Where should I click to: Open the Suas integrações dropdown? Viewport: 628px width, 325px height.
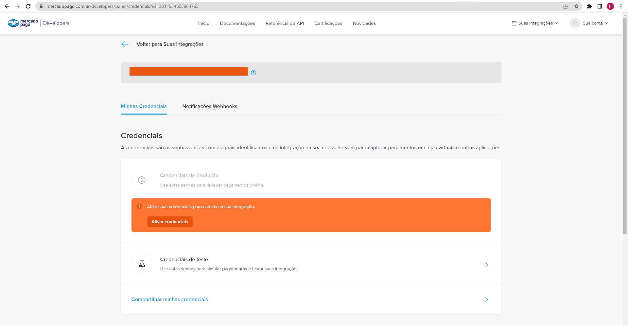pos(535,23)
